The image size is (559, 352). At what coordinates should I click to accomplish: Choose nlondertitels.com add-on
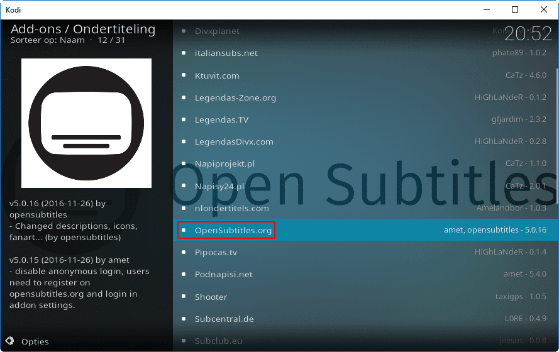click(365, 208)
